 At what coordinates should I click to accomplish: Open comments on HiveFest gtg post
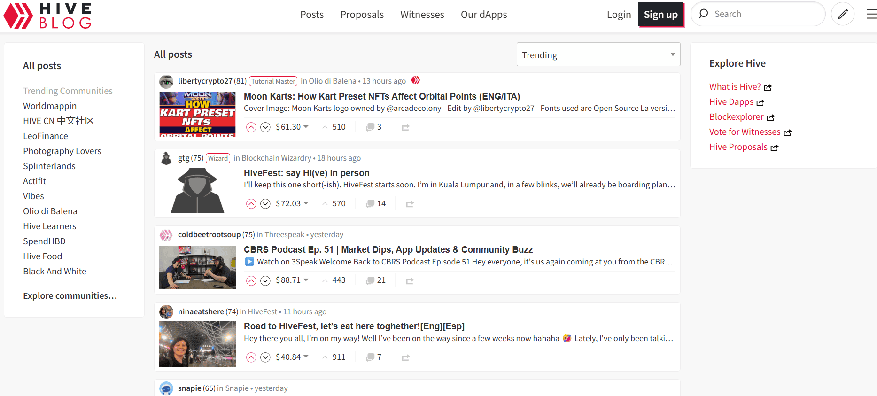(x=376, y=204)
